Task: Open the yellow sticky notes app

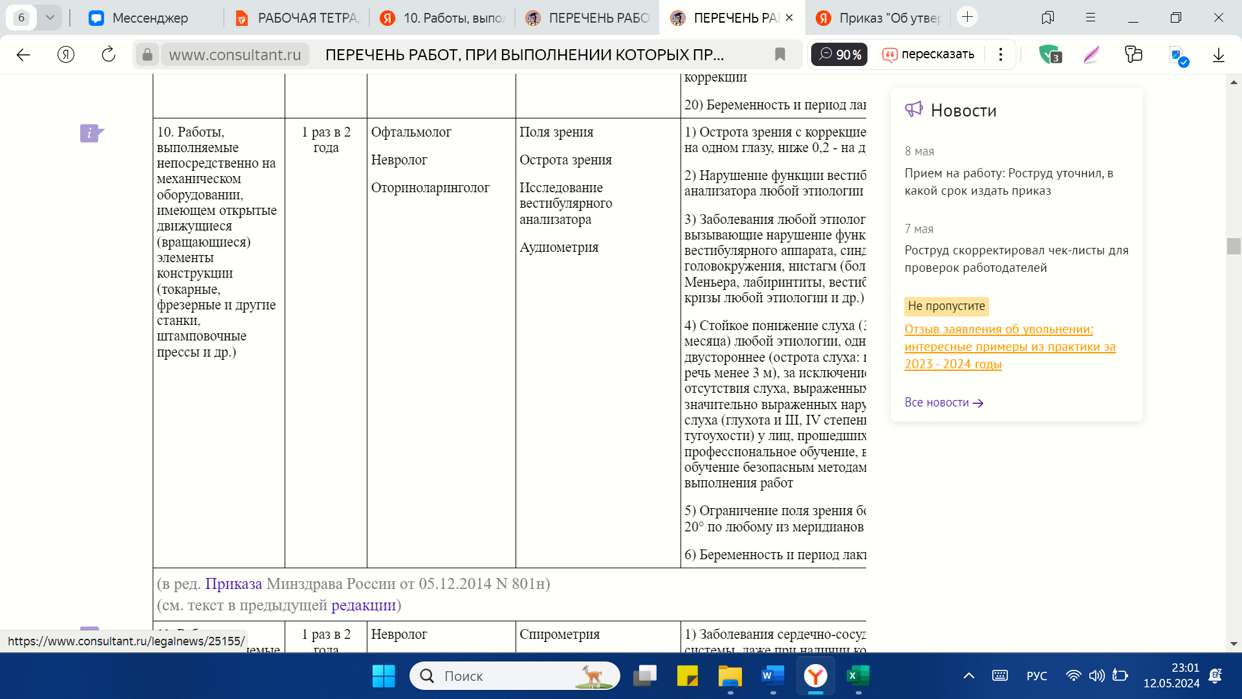Action: (x=688, y=676)
